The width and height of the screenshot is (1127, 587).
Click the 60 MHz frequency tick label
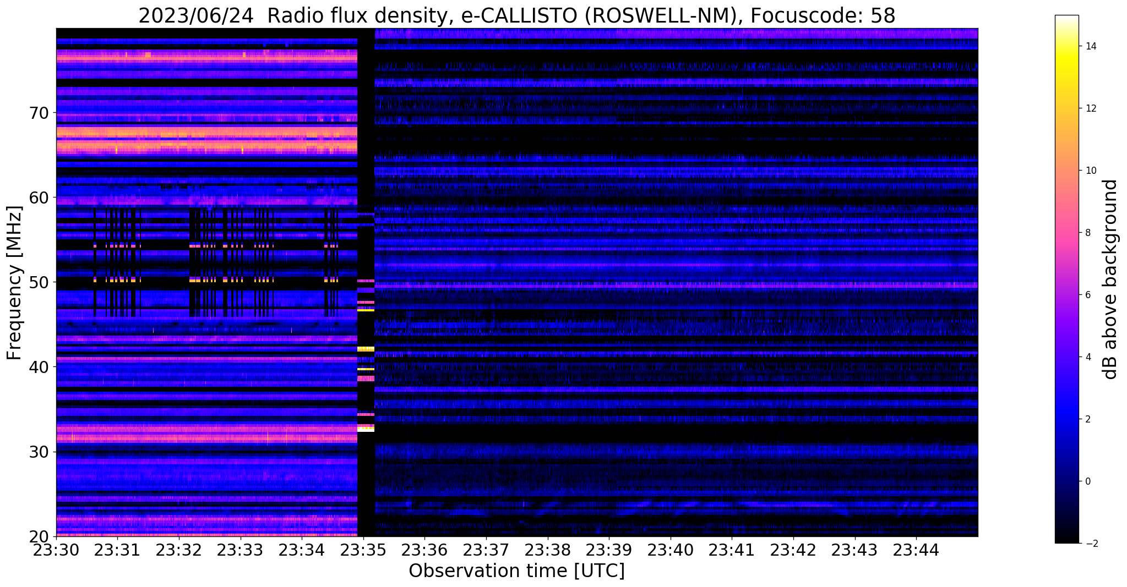40,198
